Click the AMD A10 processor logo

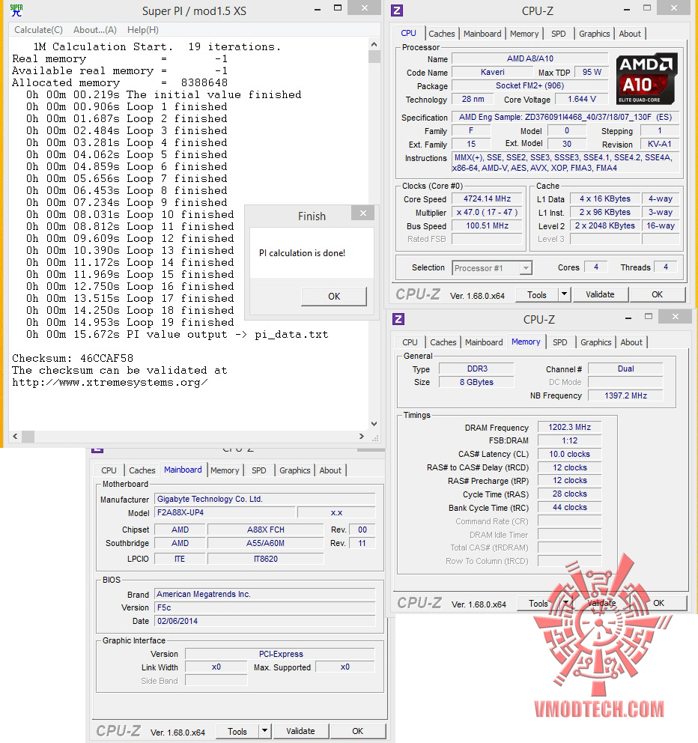(x=647, y=79)
